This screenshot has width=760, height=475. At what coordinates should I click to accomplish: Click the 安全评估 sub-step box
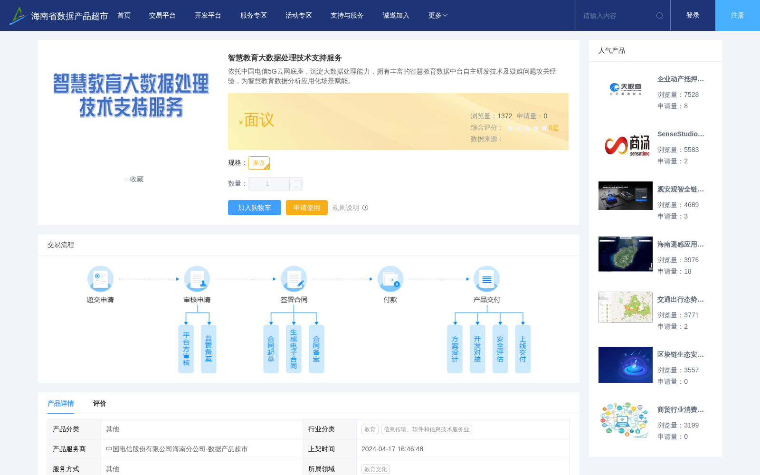[500, 349]
